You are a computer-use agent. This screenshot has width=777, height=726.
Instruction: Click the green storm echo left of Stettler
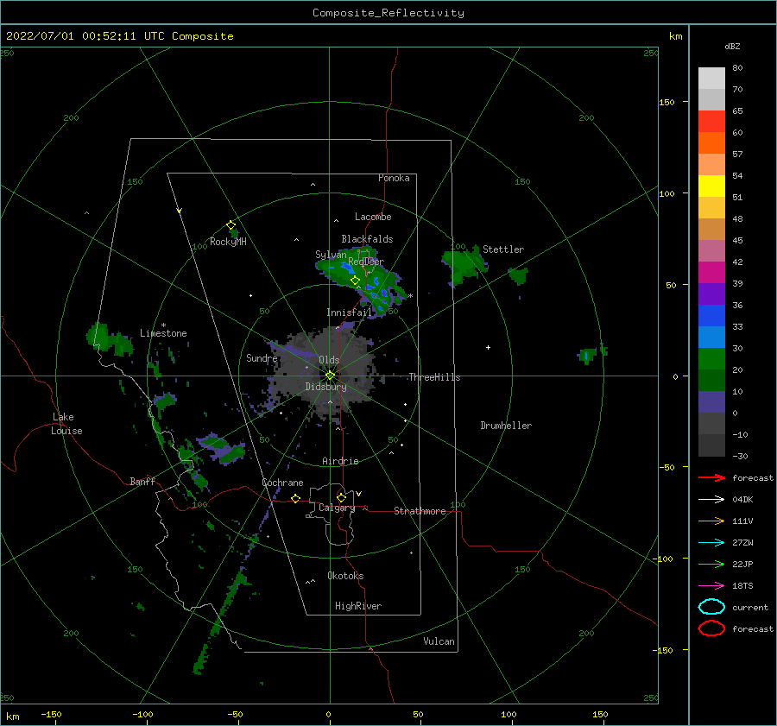coord(464,265)
